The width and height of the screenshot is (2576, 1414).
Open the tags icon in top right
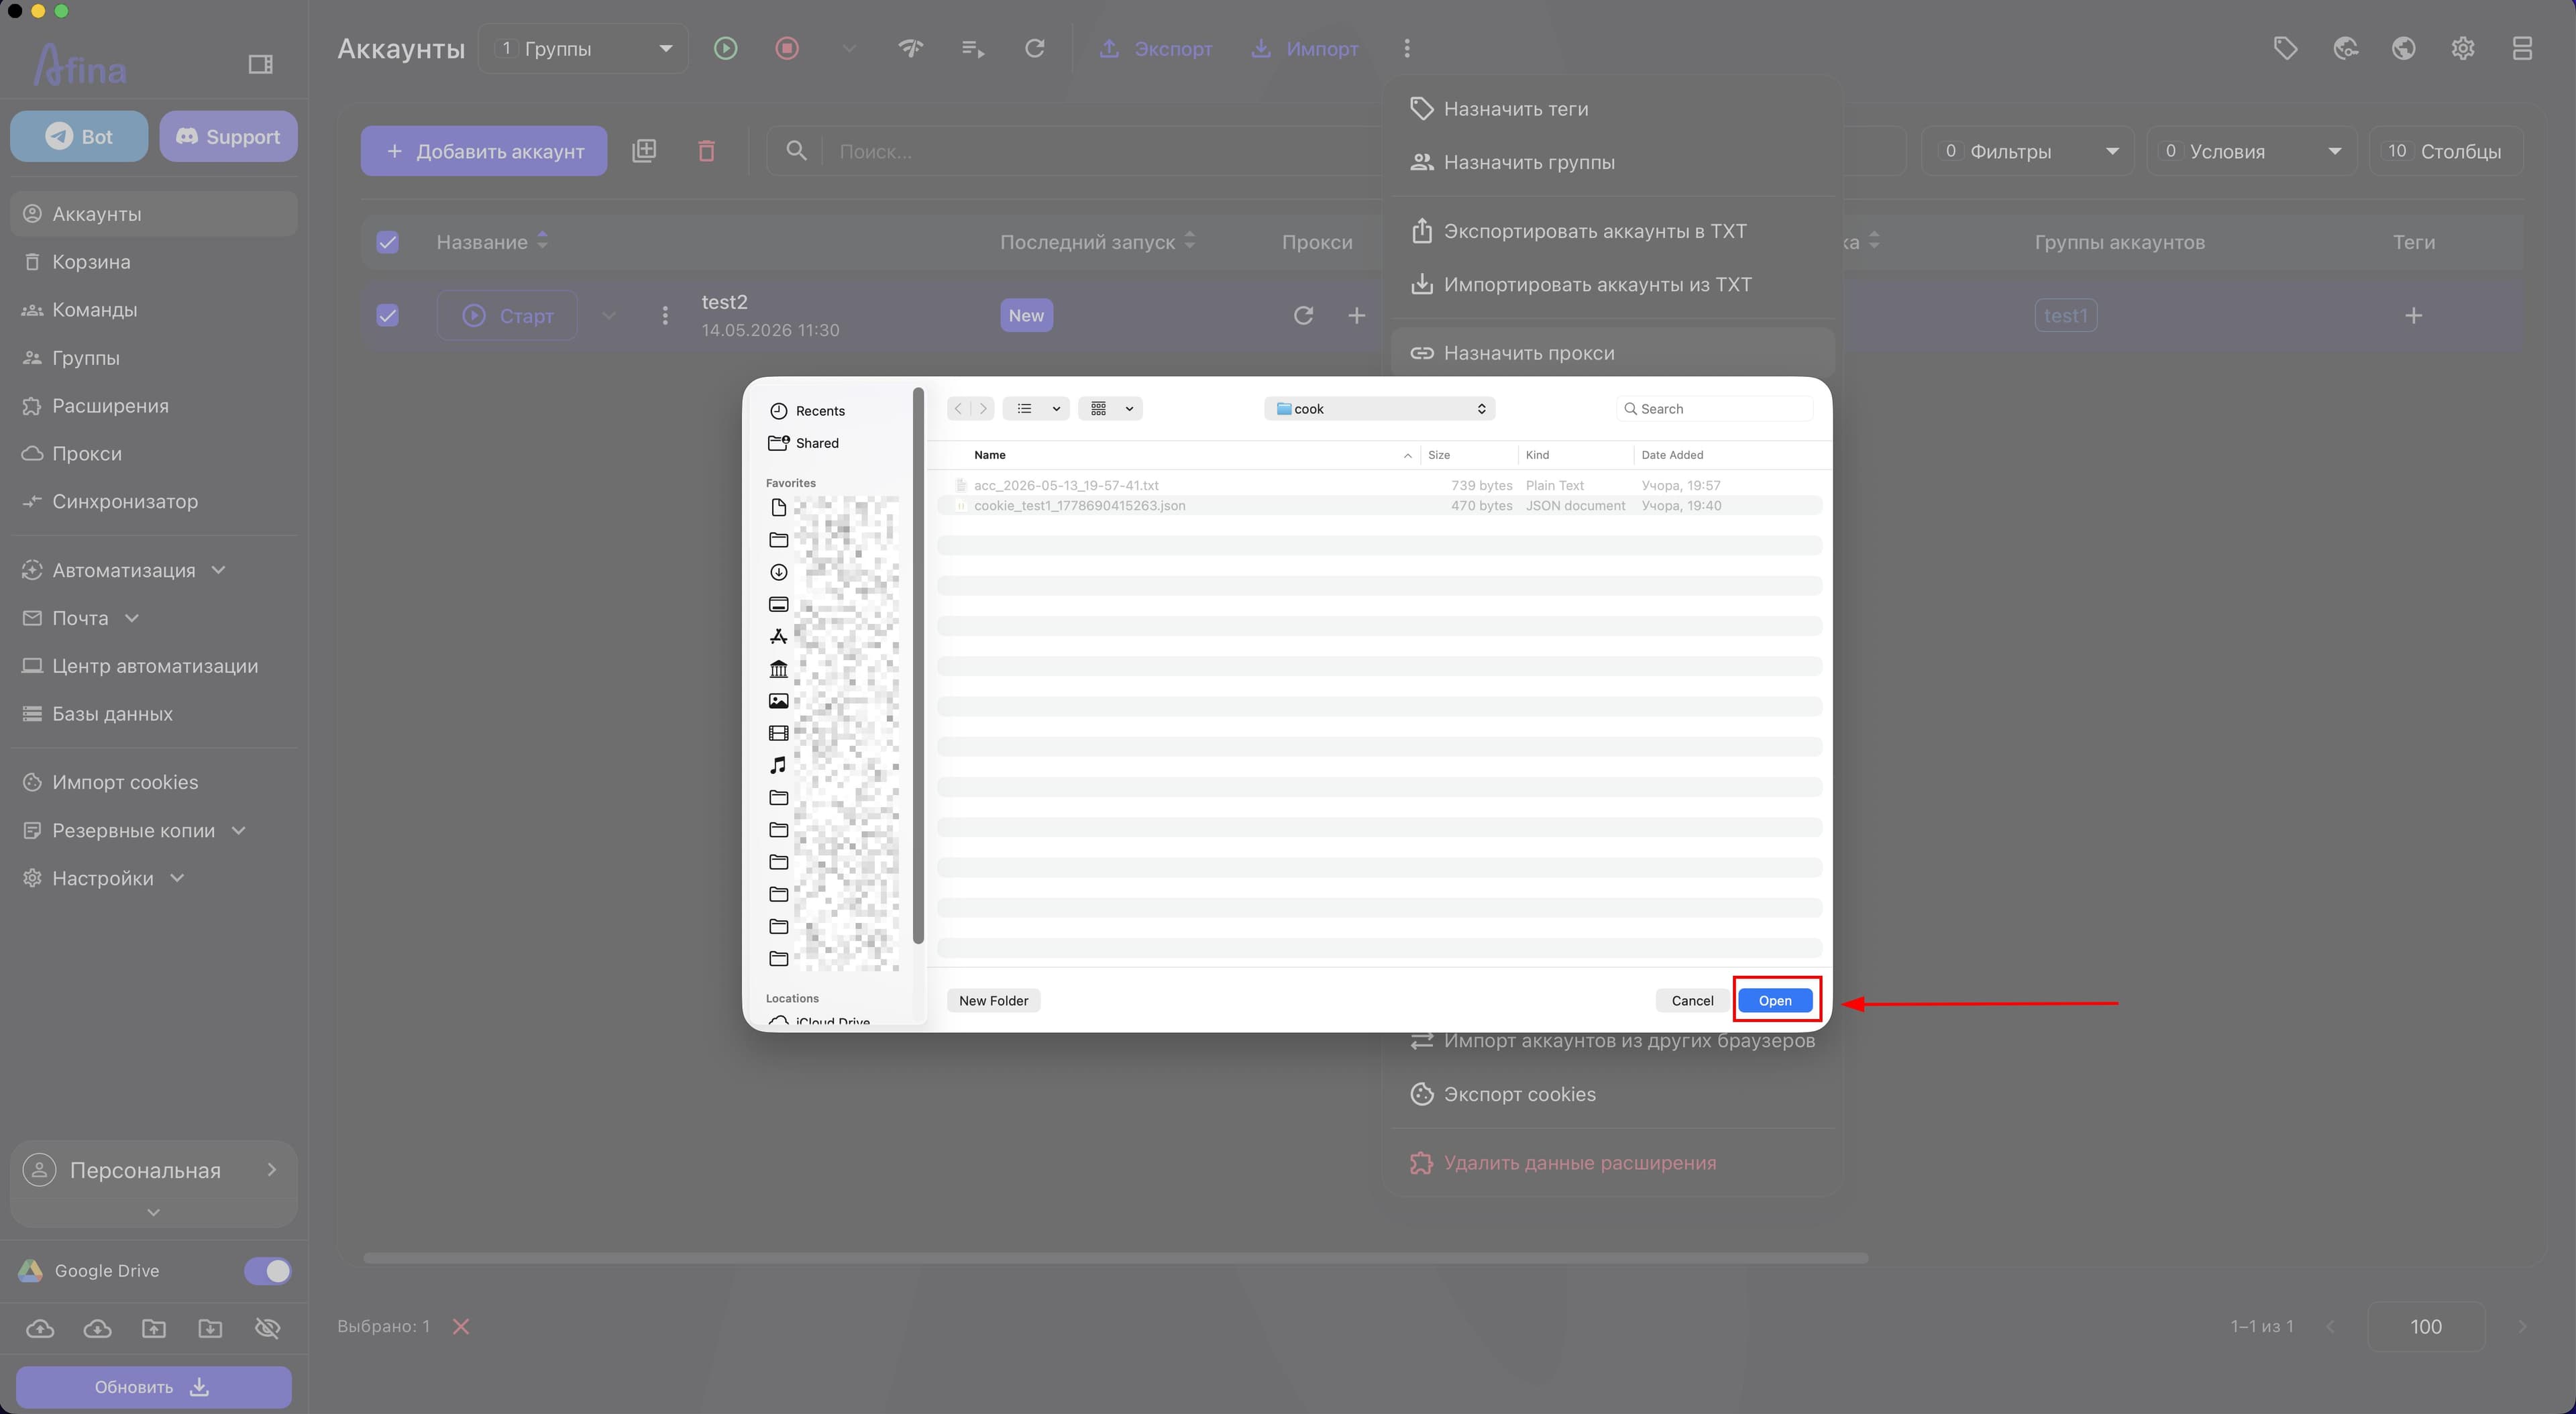click(x=2285, y=48)
